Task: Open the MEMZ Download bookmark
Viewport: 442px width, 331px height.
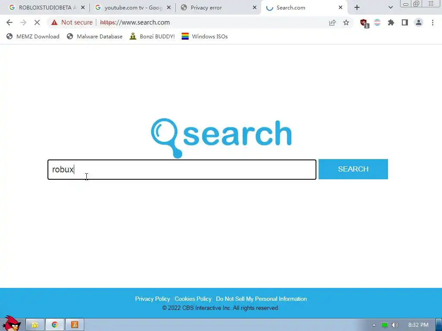Action: coord(33,36)
